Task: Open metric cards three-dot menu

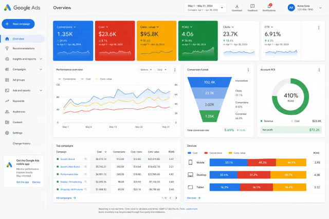Action: click(319, 28)
